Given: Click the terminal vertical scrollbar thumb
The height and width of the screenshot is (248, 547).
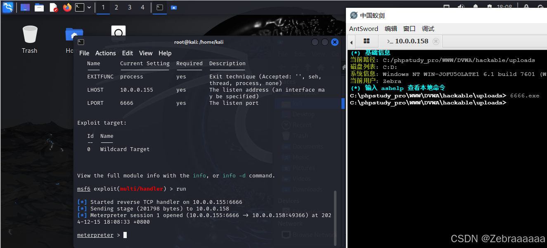Looking at the screenshot, I should pos(335,217).
